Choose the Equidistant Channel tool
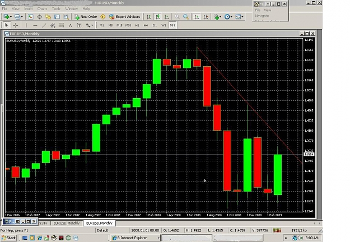The height and width of the screenshot is (242, 350). pos(53,25)
